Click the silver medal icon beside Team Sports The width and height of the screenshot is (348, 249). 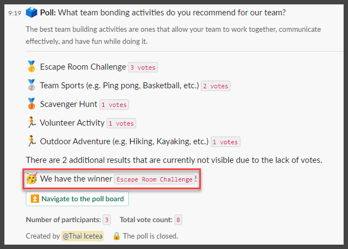click(x=31, y=85)
